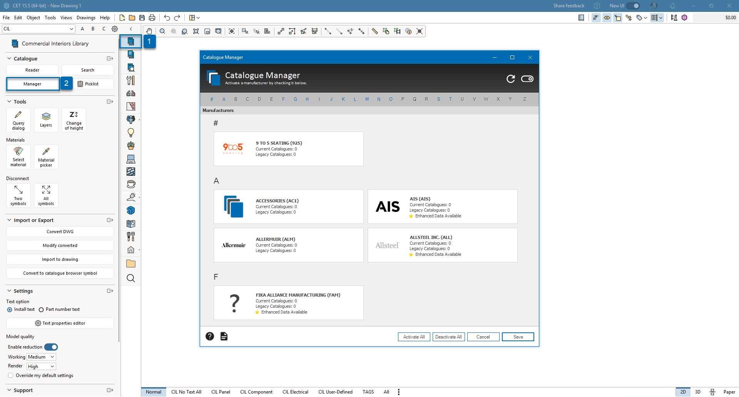The image size is (739, 397).
Task: Open the Layers tool
Action: [x=46, y=120]
